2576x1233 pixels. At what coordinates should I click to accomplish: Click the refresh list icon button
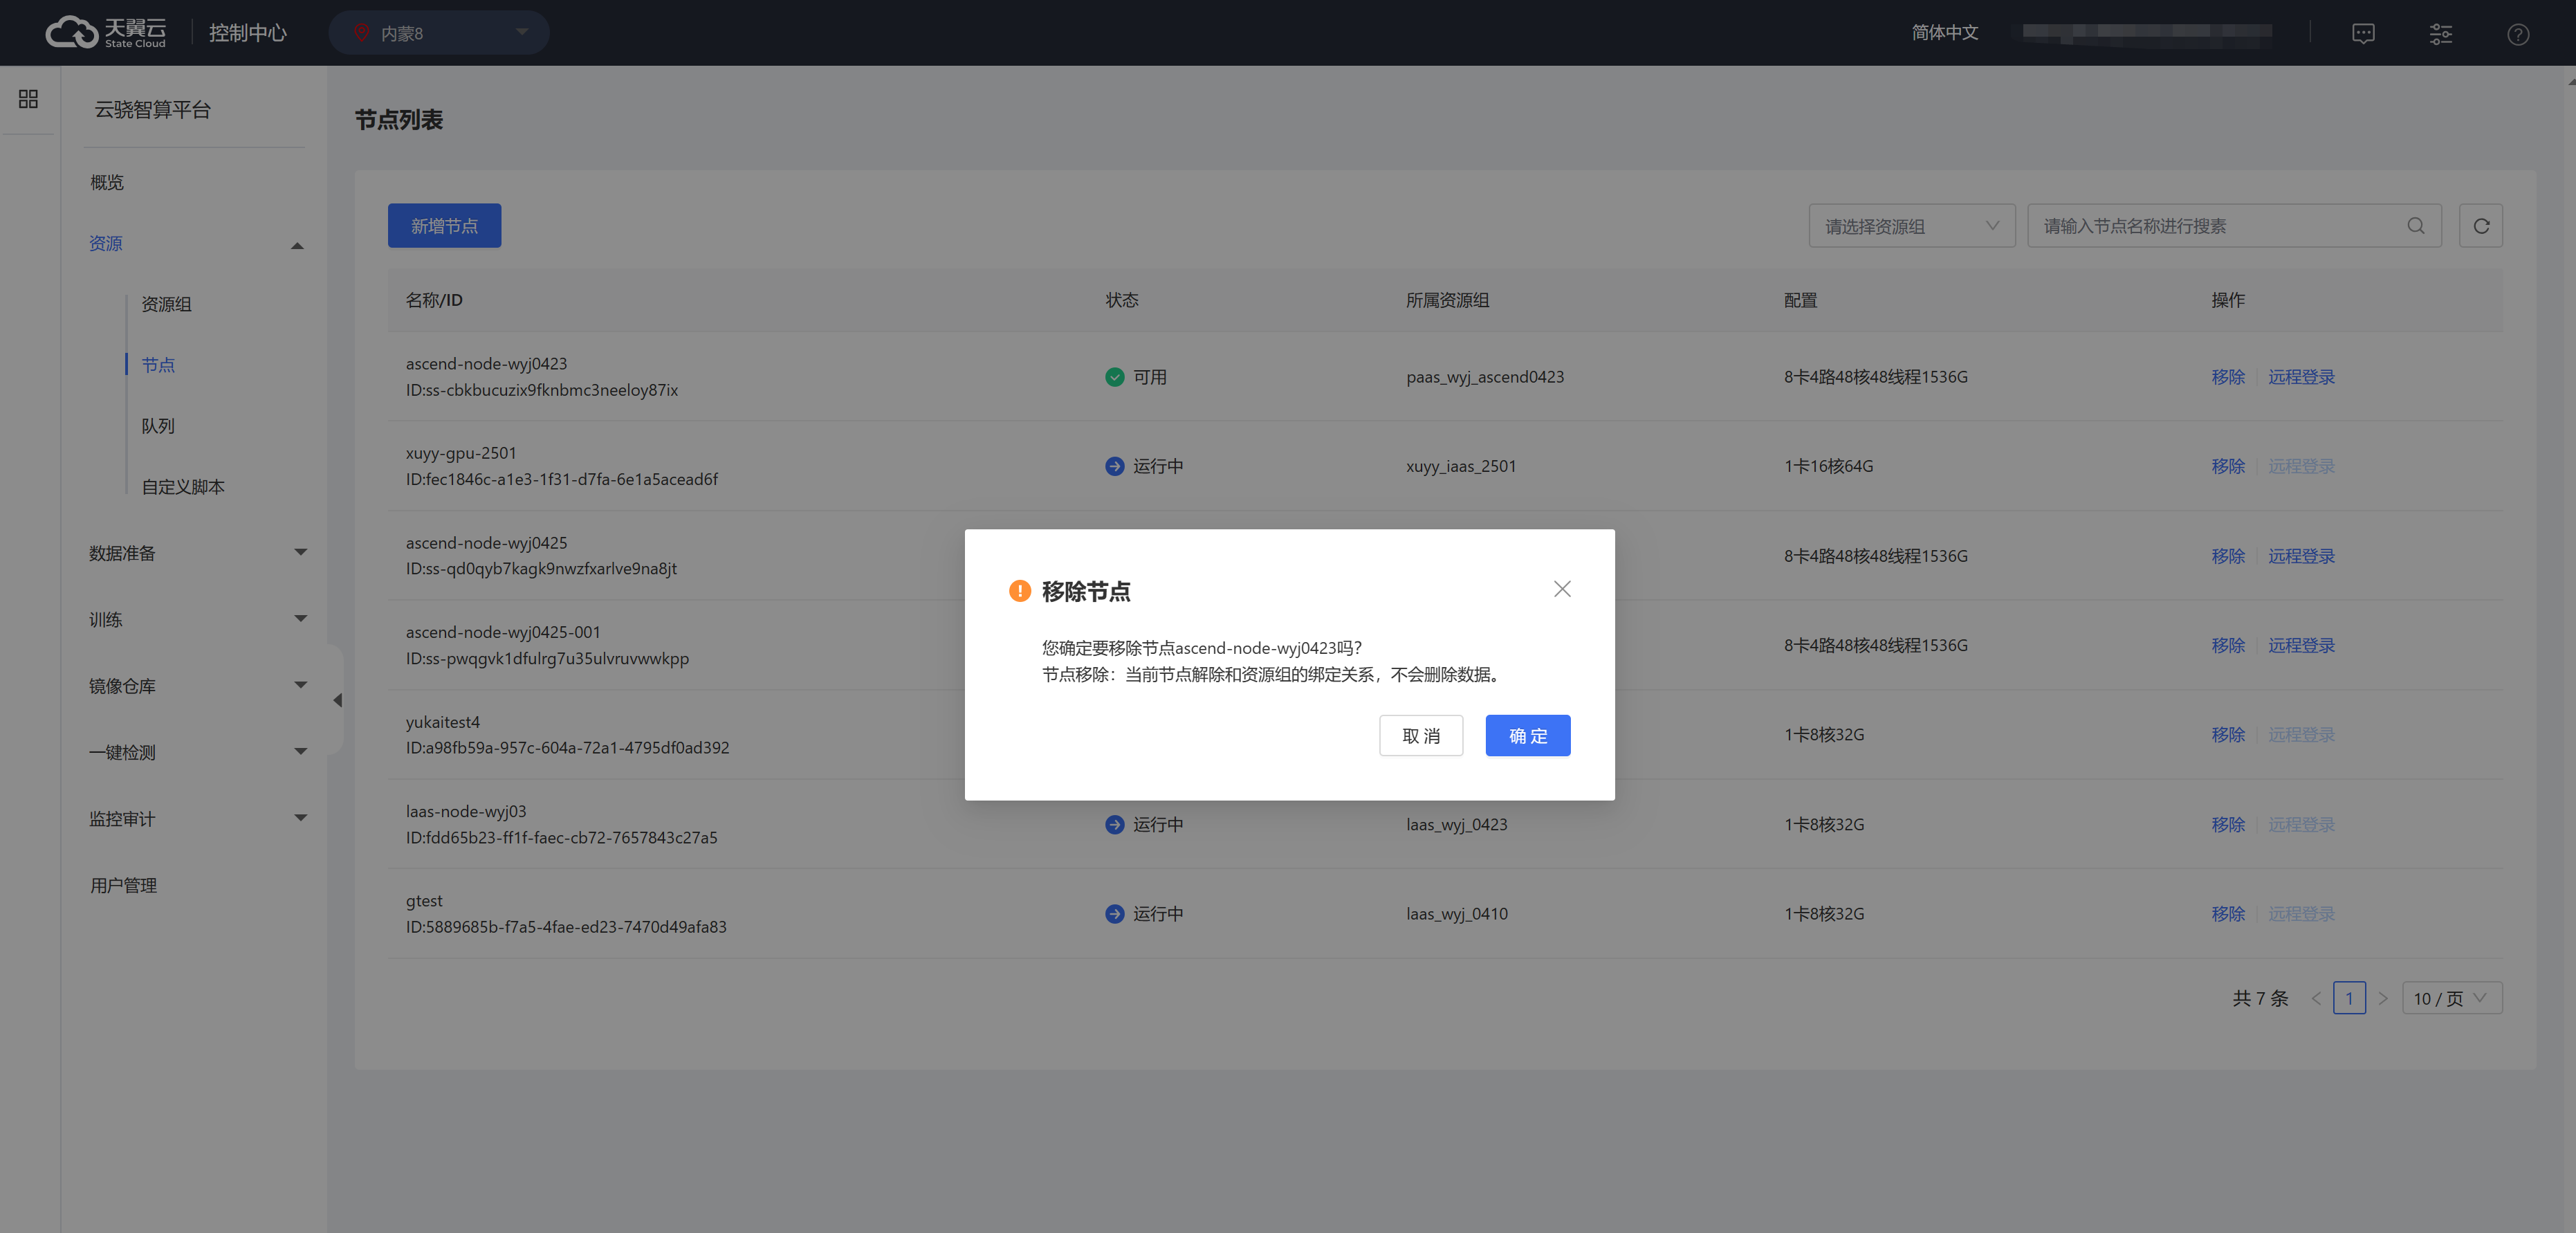coord(2480,226)
